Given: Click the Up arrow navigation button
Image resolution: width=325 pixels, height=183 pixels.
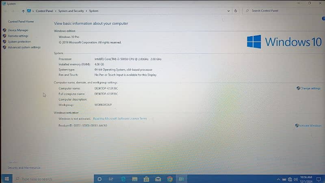Looking at the screenshot, I should coord(23,11).
